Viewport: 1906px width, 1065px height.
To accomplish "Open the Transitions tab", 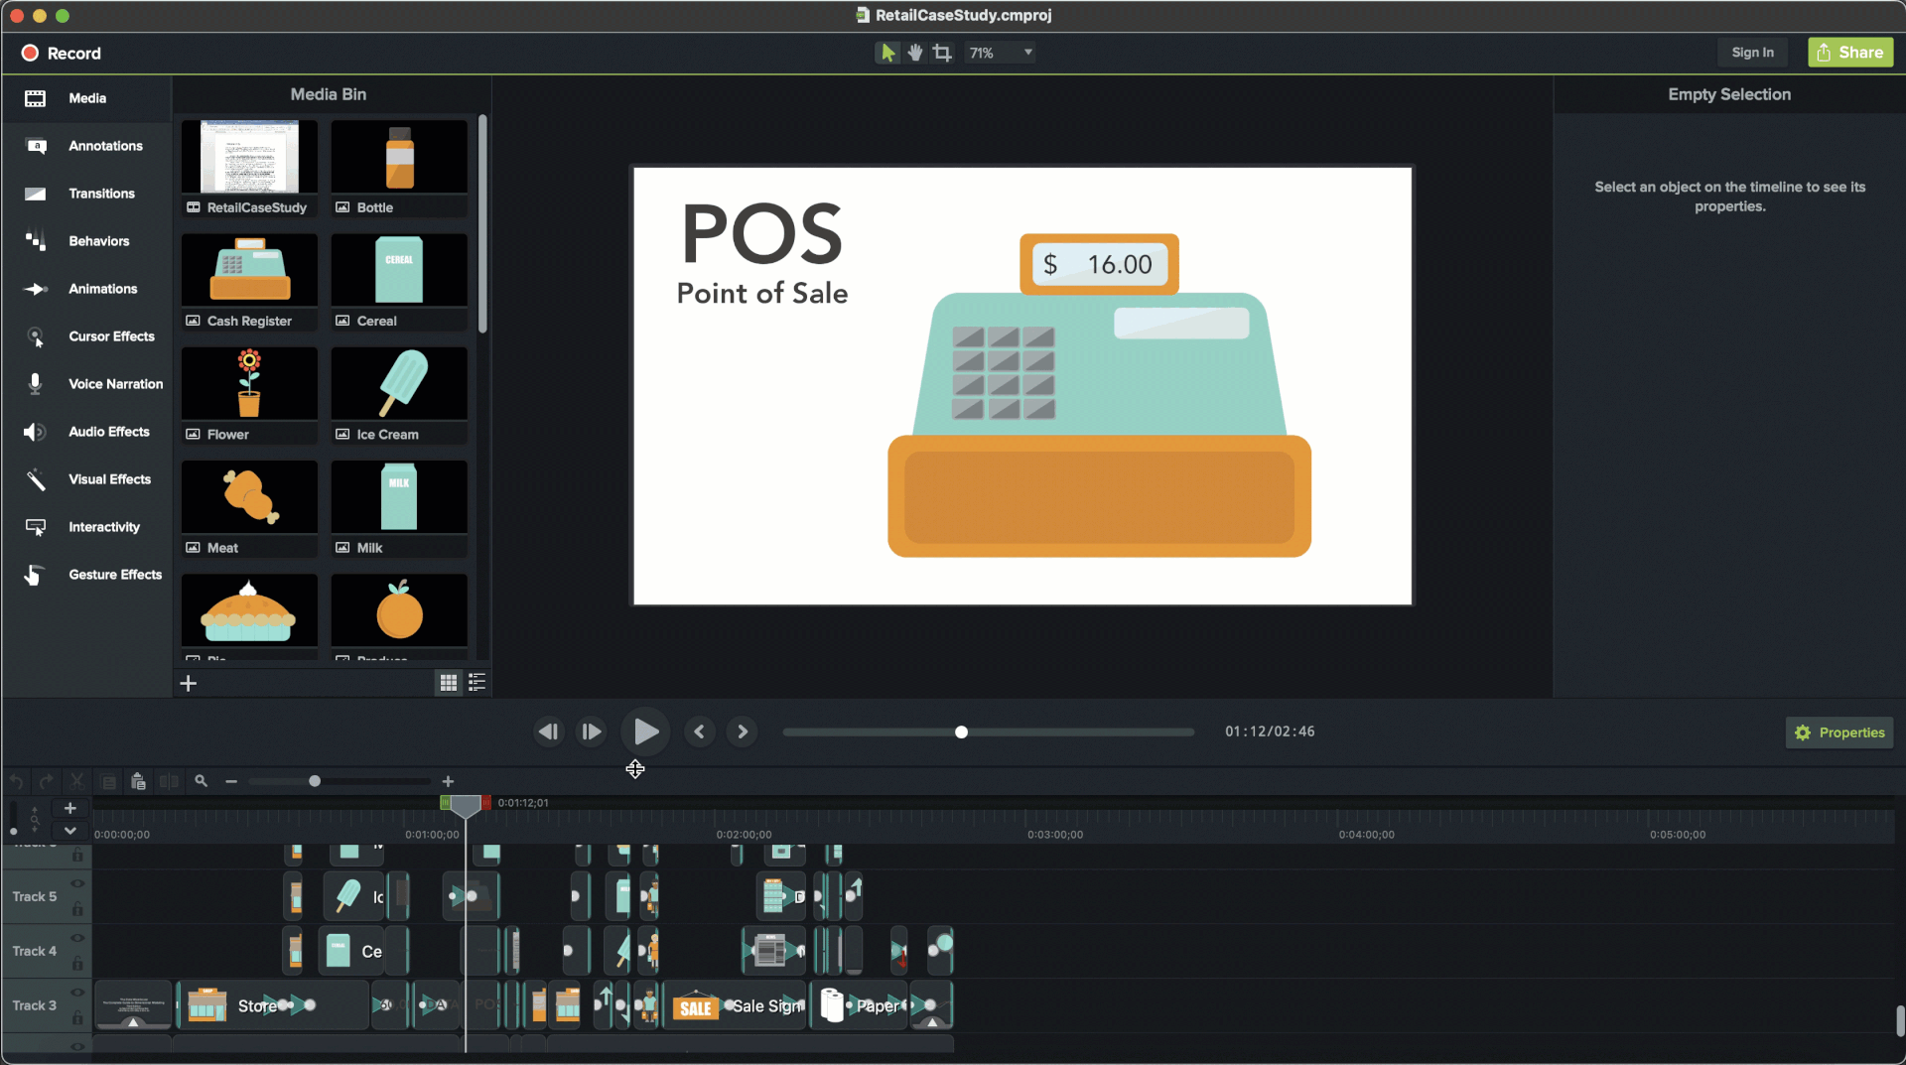I will point(87,194).
